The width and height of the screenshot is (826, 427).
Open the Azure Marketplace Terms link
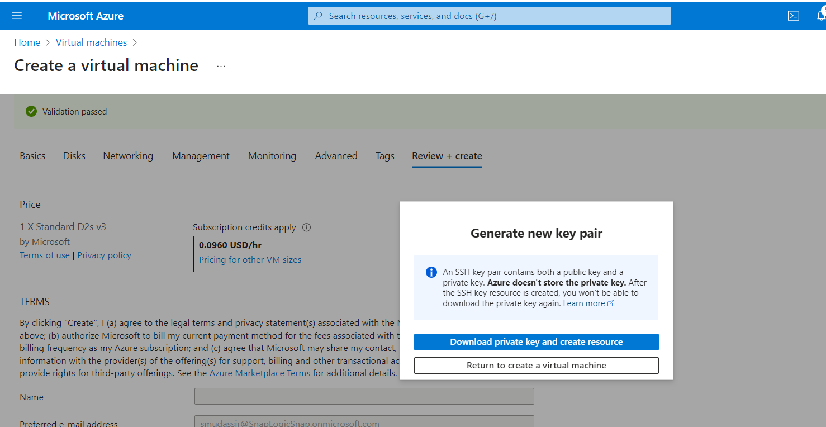(x=259, y=373)
